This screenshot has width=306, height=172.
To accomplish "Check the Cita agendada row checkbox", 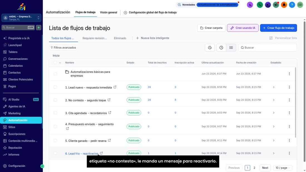I will [x=55, y=113].
